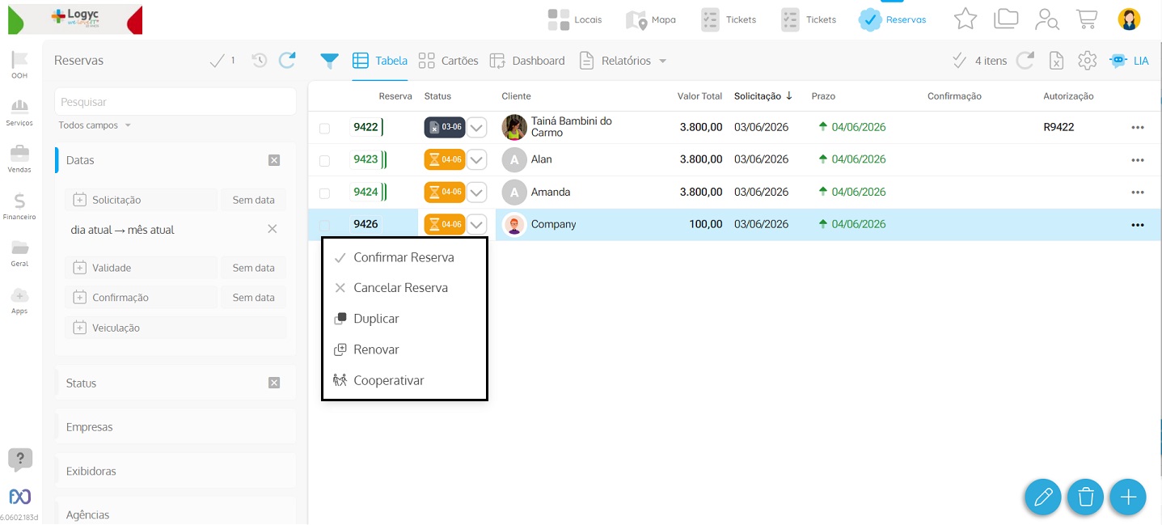
Task: Click the blue pencil edit button
Action: pos(1043,497)
